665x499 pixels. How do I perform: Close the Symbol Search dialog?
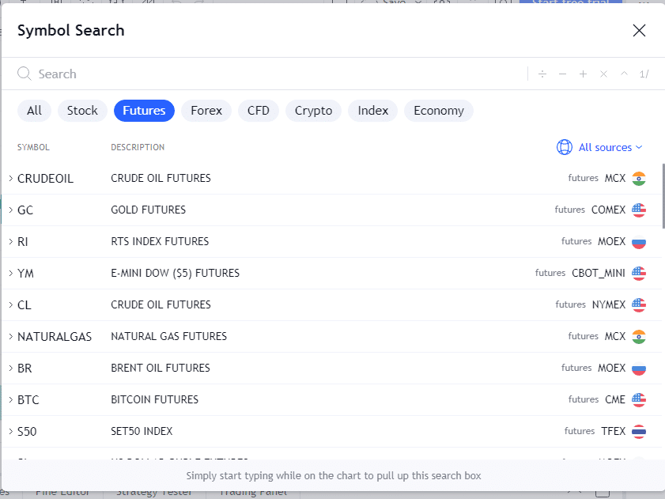pyautogui.click(x=639, y=31)
